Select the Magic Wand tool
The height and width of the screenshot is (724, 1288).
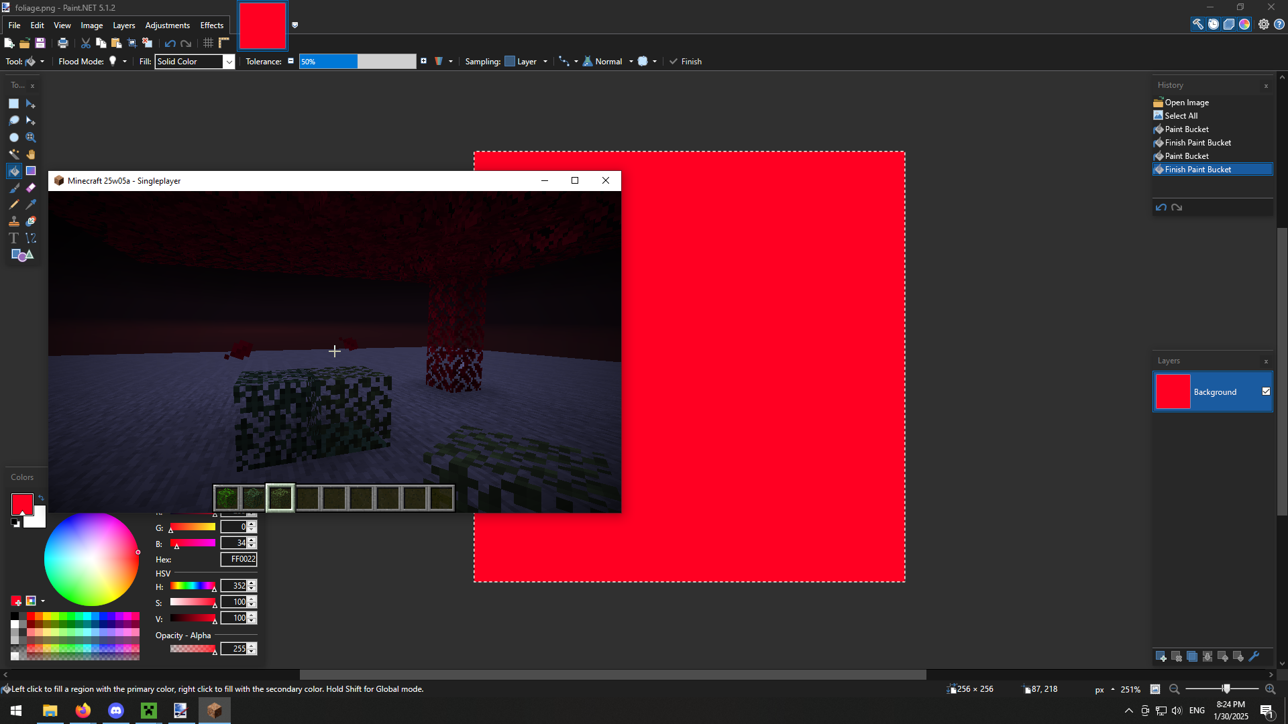[x=14, y=154]
